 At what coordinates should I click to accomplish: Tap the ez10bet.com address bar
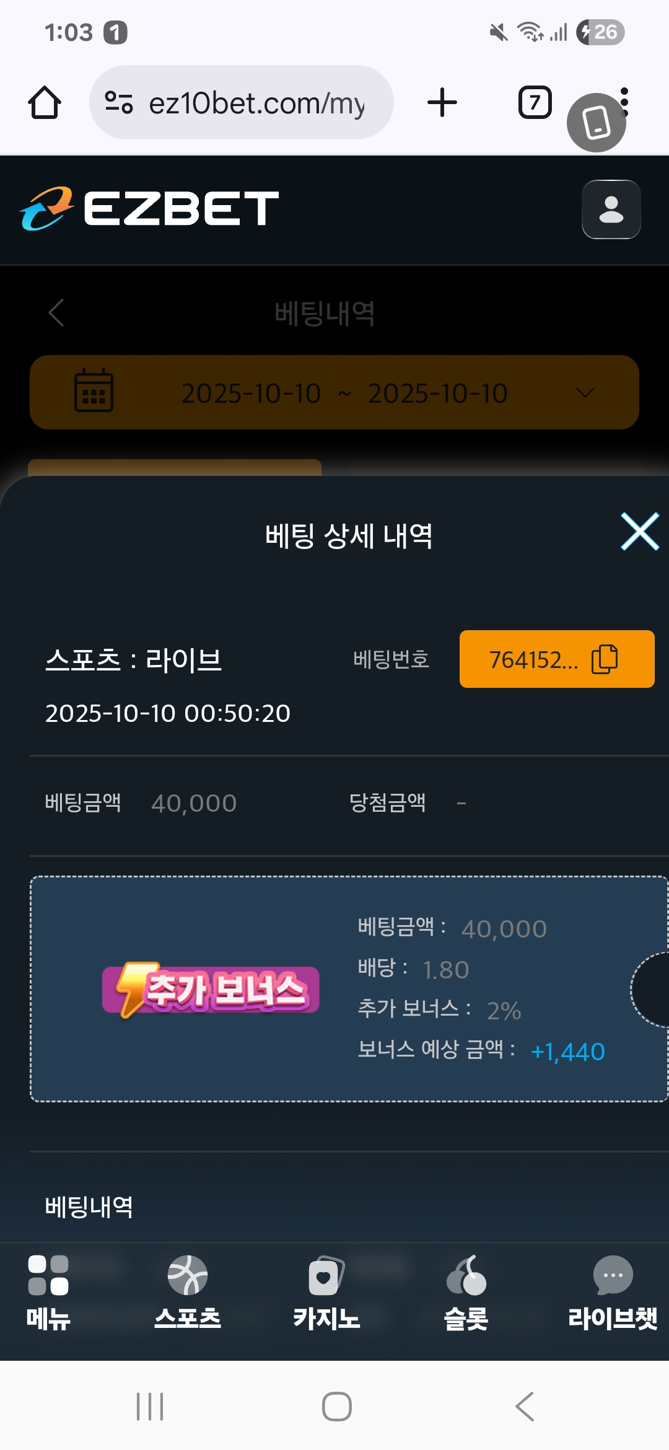pos(242,102)
